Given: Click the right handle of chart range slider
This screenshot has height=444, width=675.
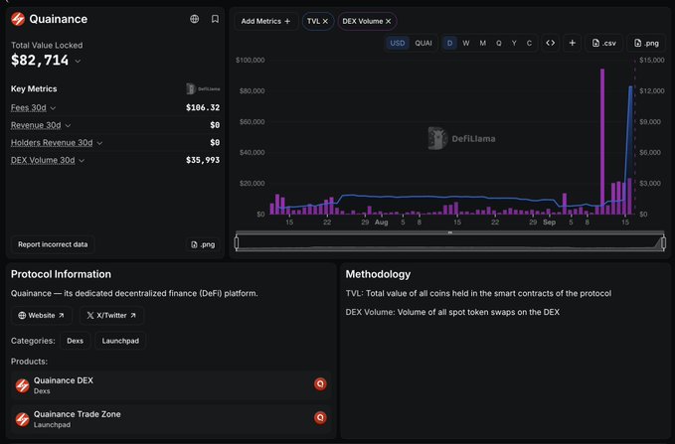Looking at the screenshot, I should (663, 243).
